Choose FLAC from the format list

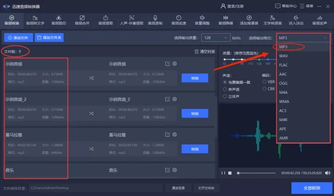(303, 65)
